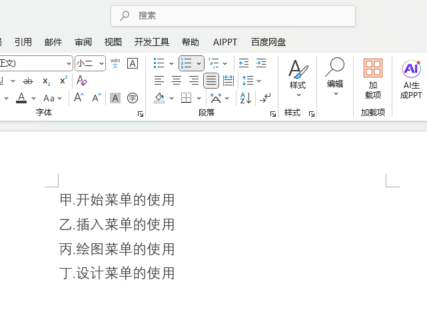Toggle superscript formatting
Screen dimensions: 427x330
click(x=63, y=81)
